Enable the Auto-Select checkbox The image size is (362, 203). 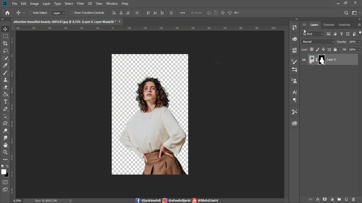(x=31, y=13)
